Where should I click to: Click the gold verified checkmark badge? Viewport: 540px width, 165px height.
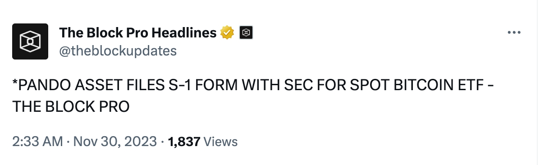pyautogui.click(x=227, y=33)
